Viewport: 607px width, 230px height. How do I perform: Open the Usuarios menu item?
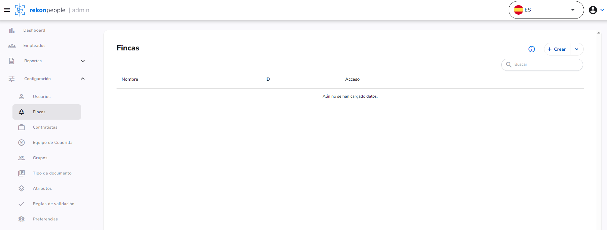(47, 97)
